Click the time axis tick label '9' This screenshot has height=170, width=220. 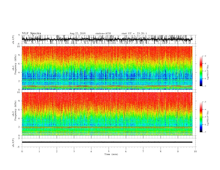(x=178, y=151)
